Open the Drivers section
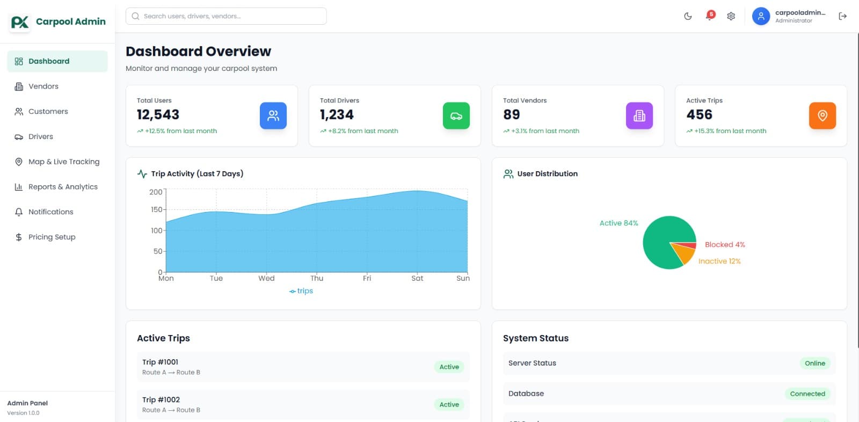The width and height of the screenshot is (859, 422). pyautogui.click(x=57, y=137)
